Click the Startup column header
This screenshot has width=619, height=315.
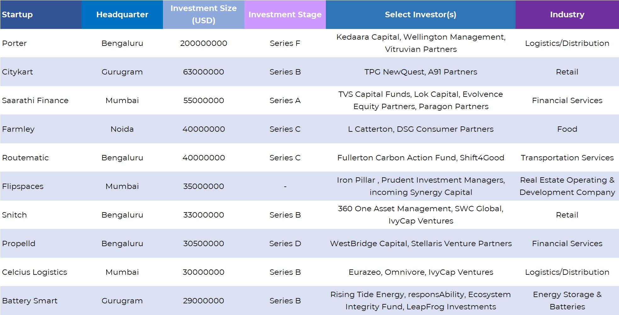point(18,14)
